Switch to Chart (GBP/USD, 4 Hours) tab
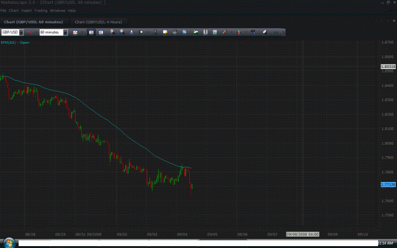Screen dimensions: 397x248 pyautogui.click(x=98, y=22)
